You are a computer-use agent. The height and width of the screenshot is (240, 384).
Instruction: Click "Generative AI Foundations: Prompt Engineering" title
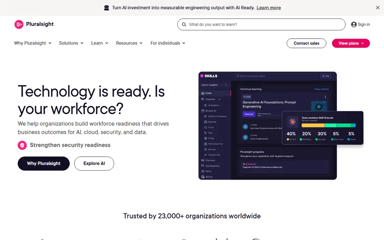269,104
